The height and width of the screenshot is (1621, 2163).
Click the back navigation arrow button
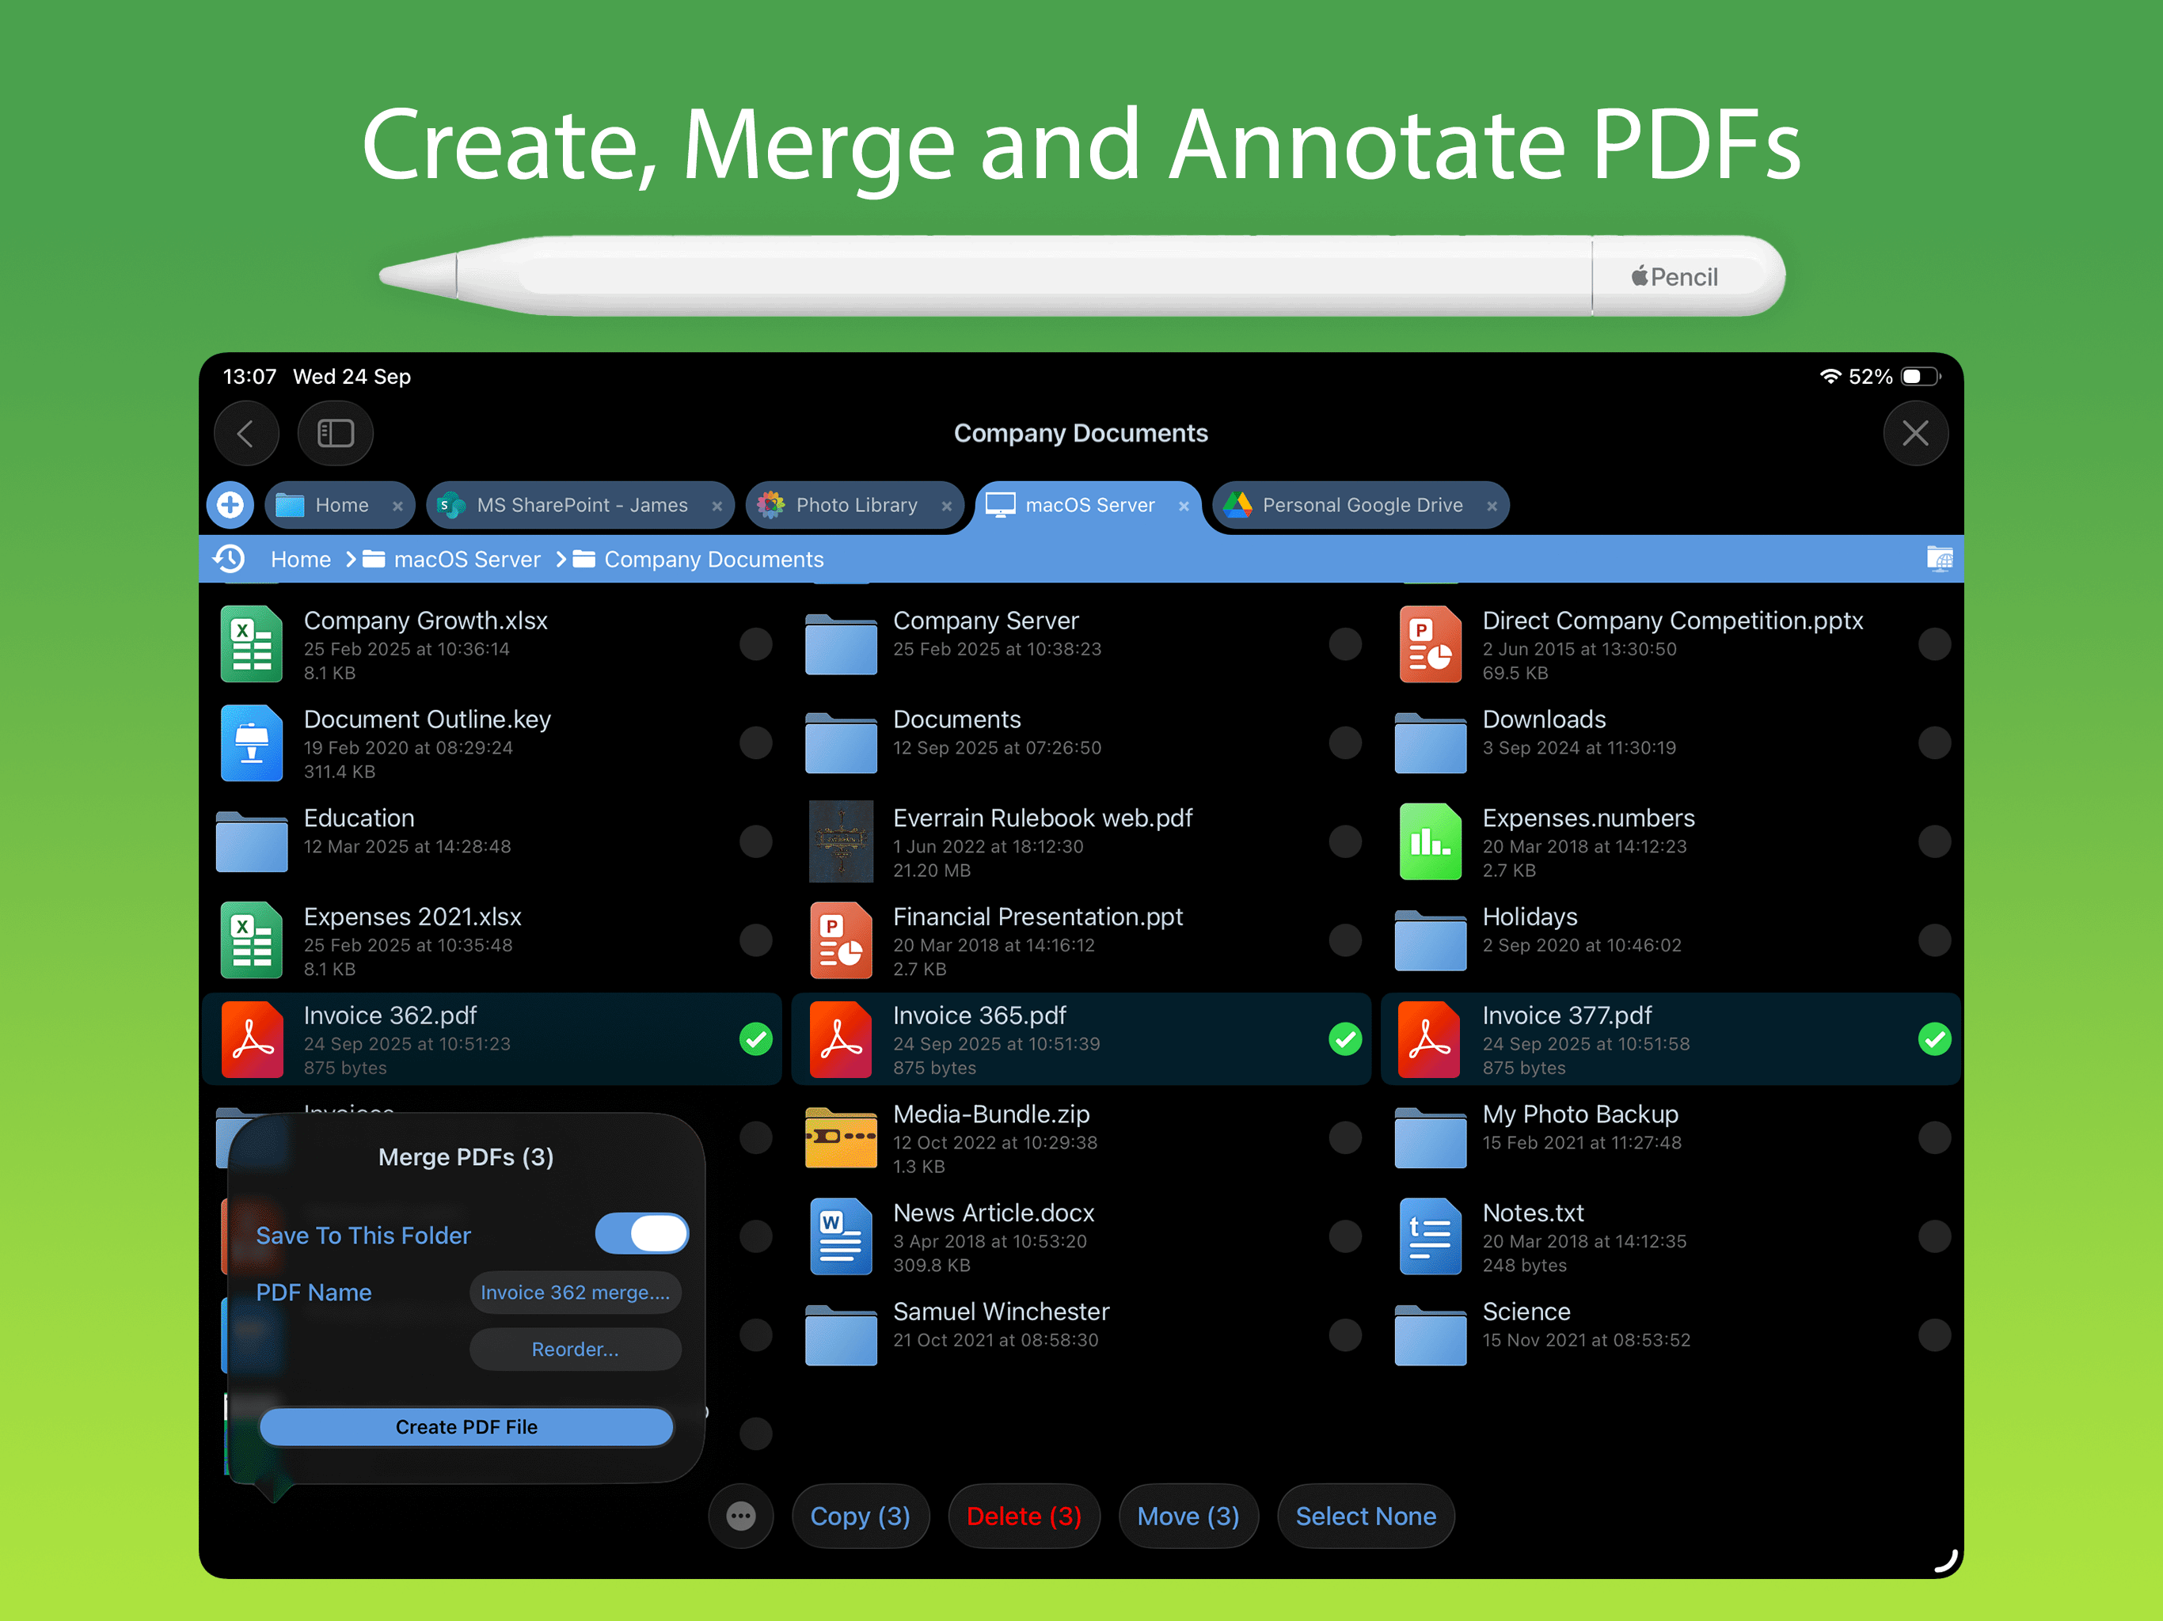coord(245,433)
